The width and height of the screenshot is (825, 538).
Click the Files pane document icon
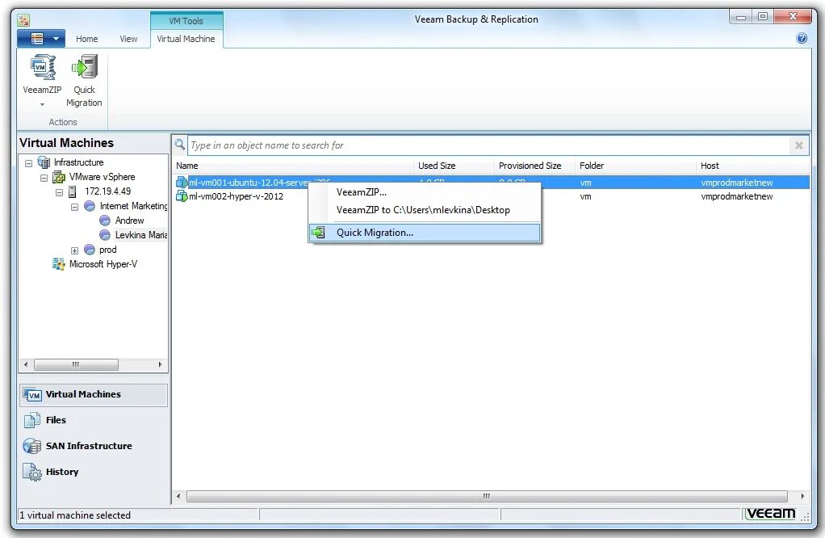tap(32, 420)
